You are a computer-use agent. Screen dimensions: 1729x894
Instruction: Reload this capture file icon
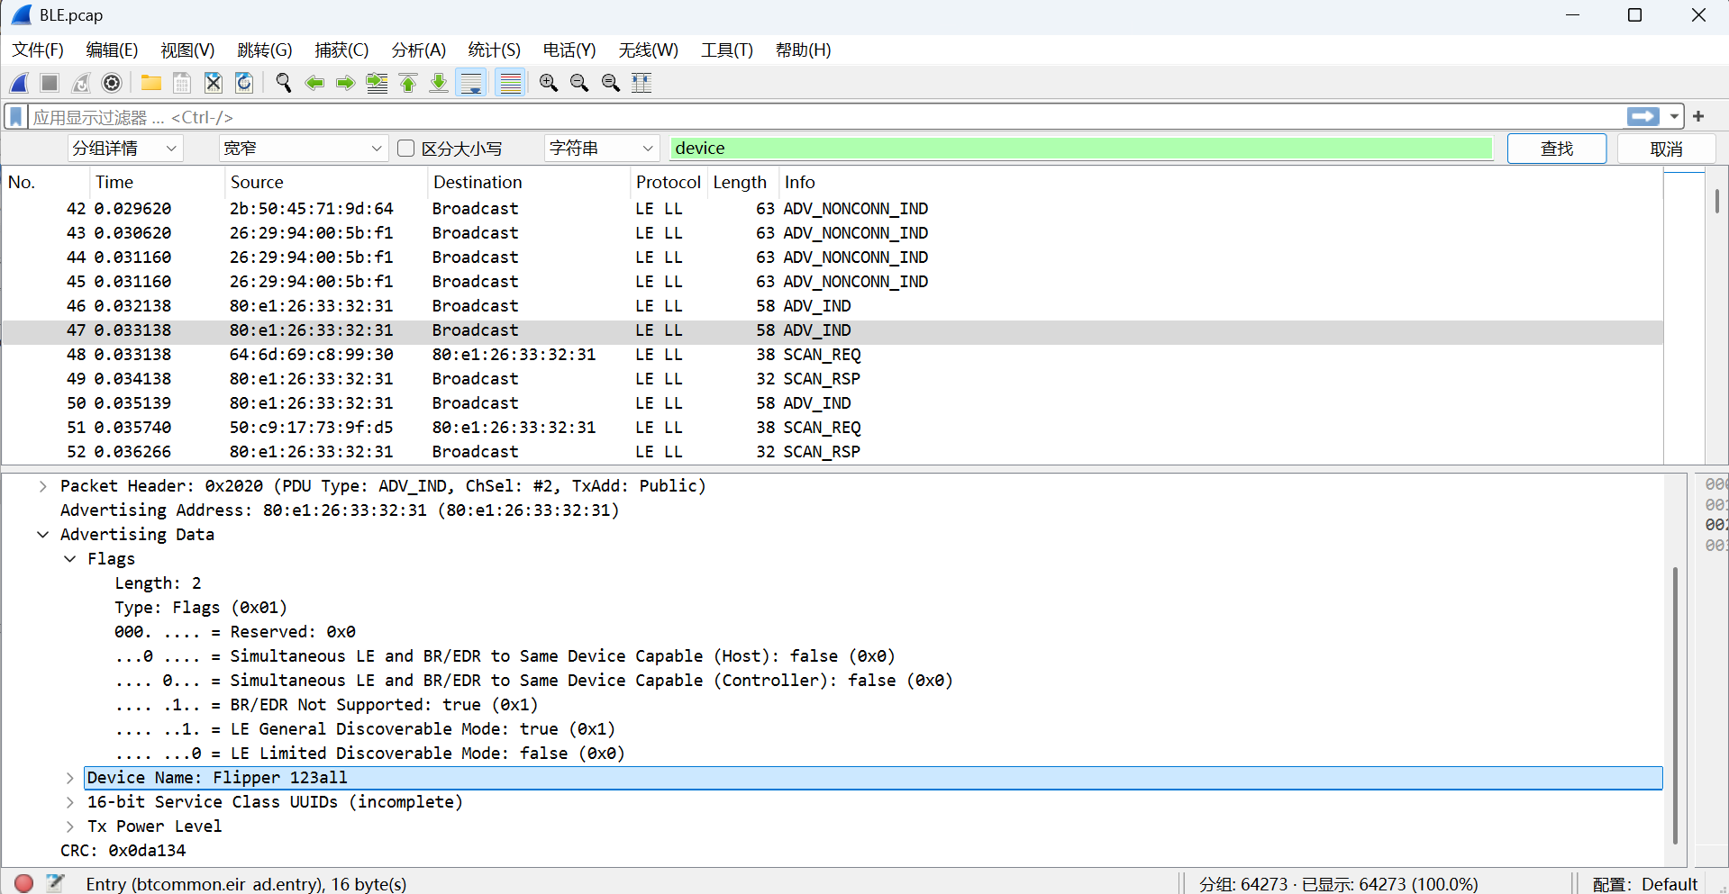(244, 83)
